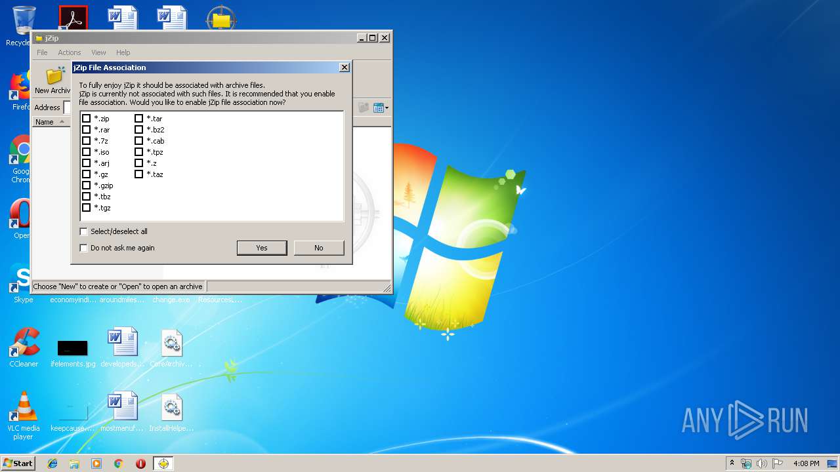Open Windows Media Player from taskbar
Viewport: 840px width, 472px height.
point(96,463)
